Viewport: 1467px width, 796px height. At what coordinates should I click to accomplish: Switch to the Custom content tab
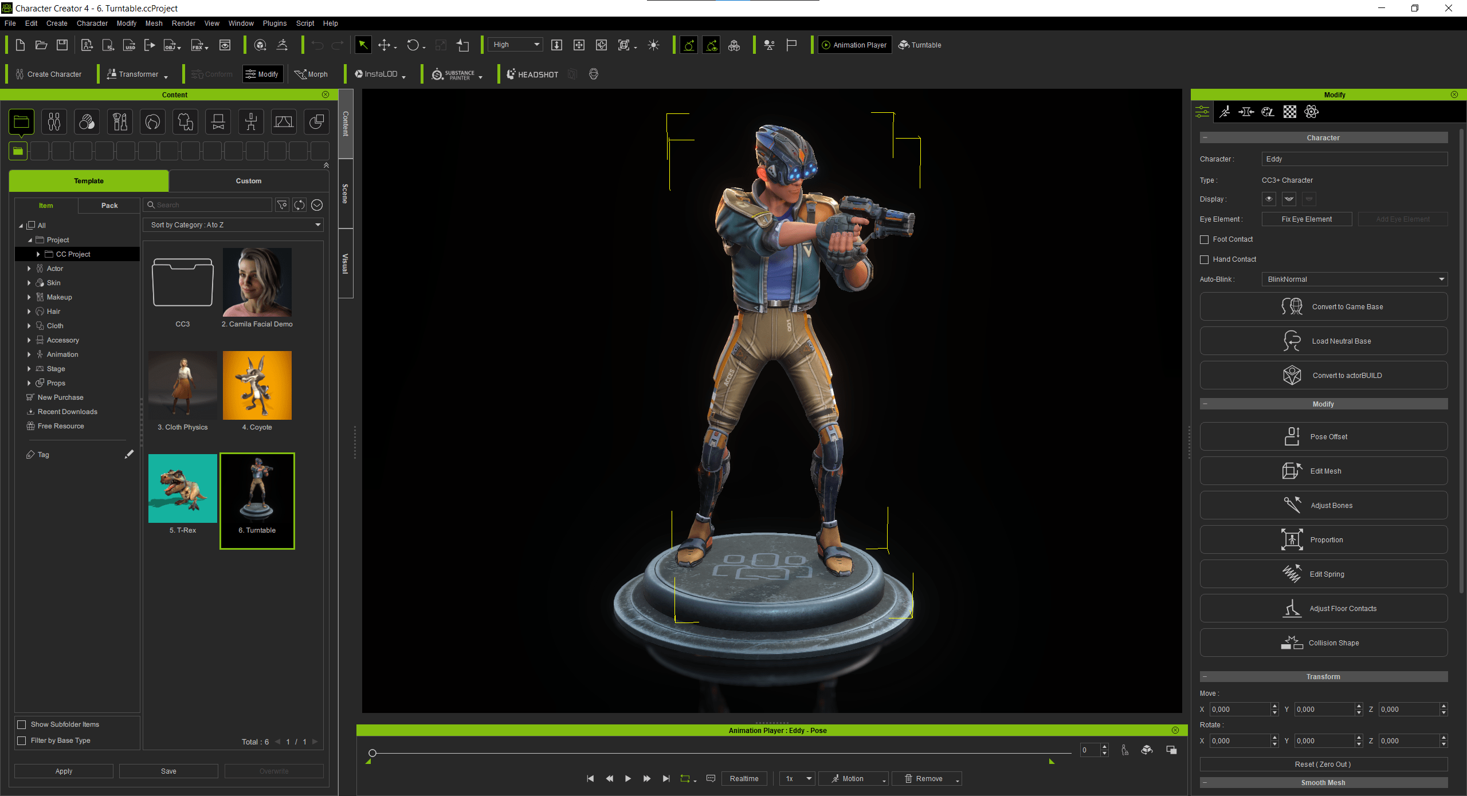pyautogui.click(x=249, y=181)
